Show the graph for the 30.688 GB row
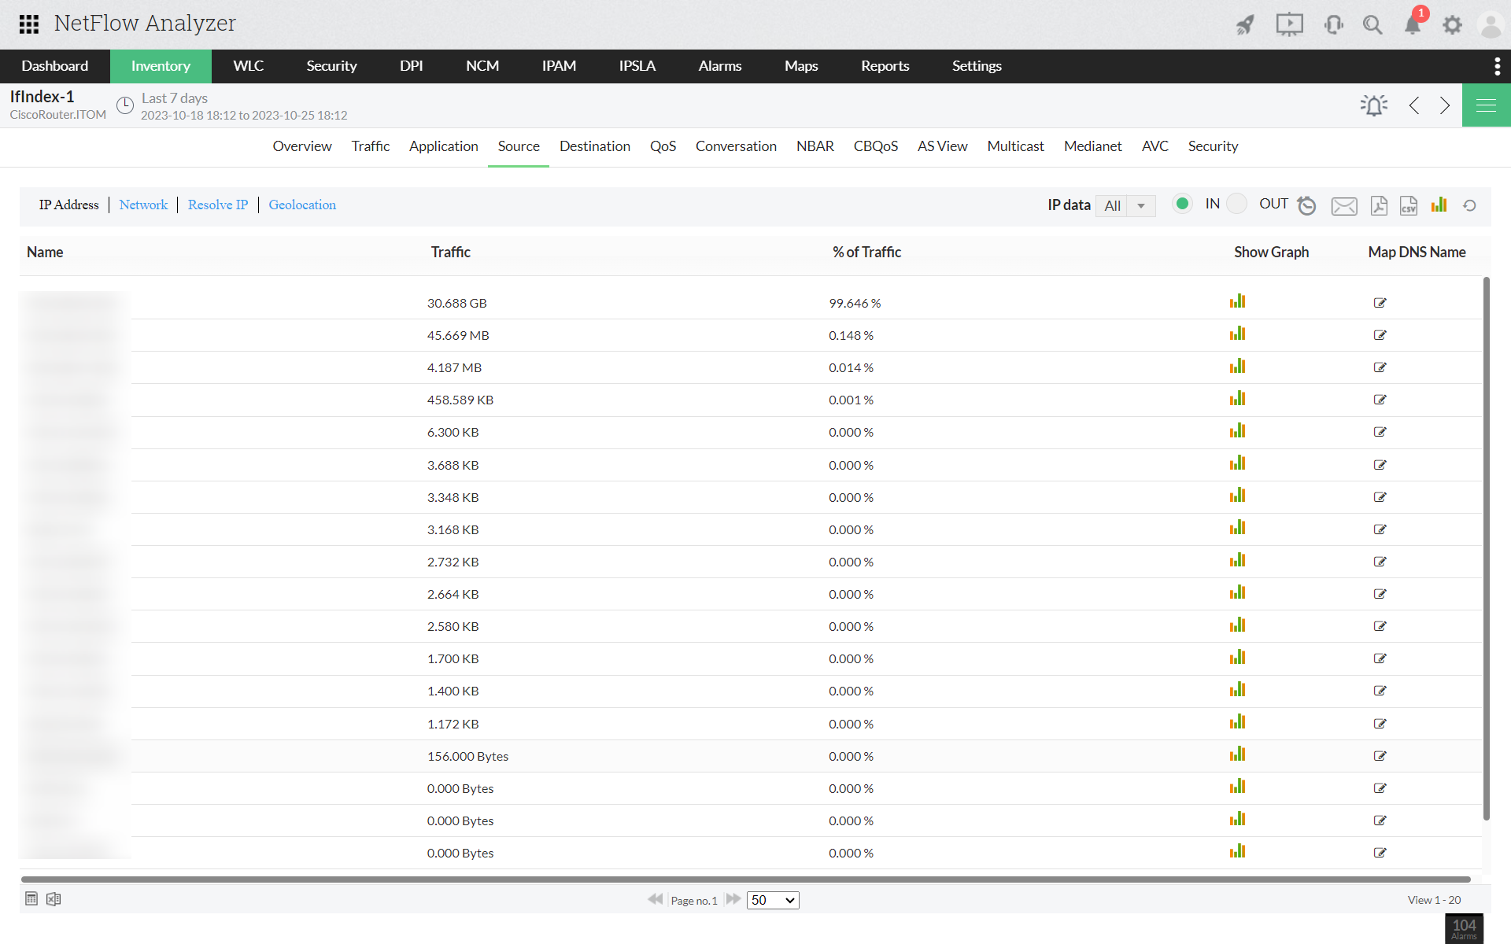The height and width of the screenshot is (944, 1511). (x=1237, y=302)
